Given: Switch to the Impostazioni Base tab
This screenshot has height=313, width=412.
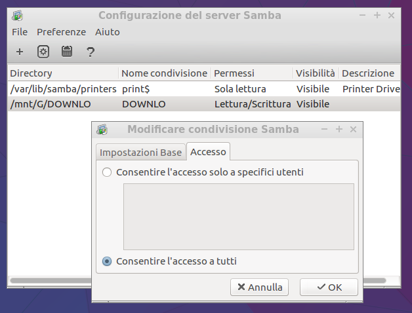Looking at the screenshot, I should (x=140, y=153).
